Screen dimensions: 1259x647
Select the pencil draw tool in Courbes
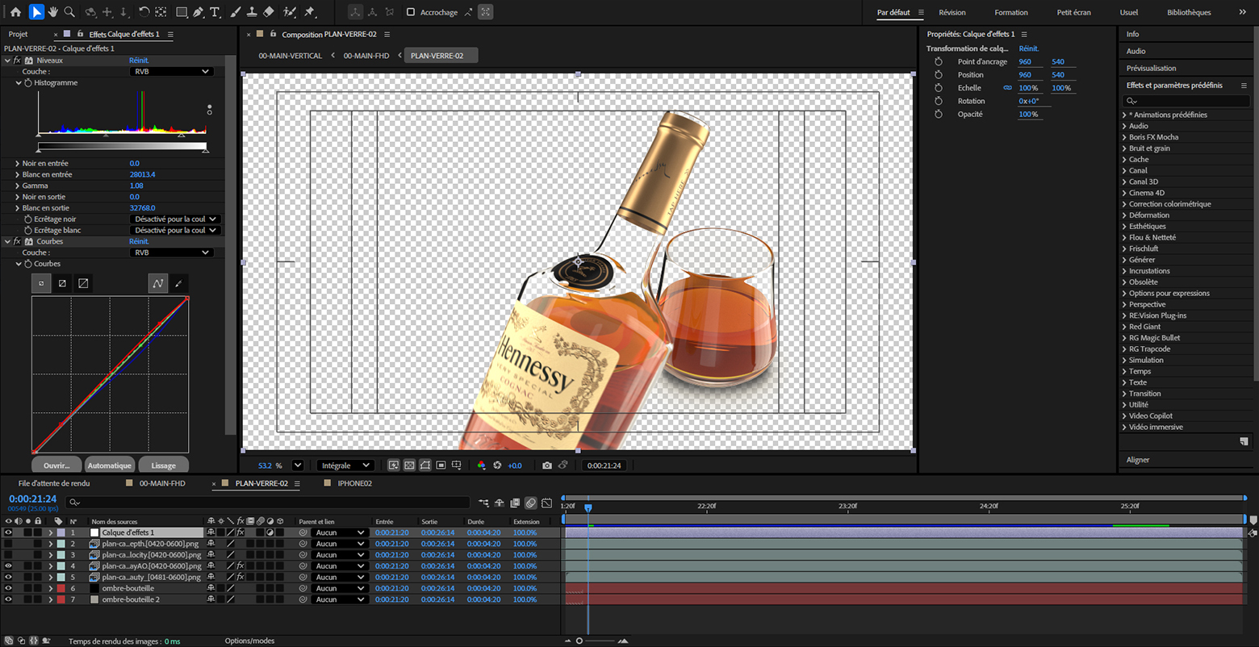pos(178,283)
